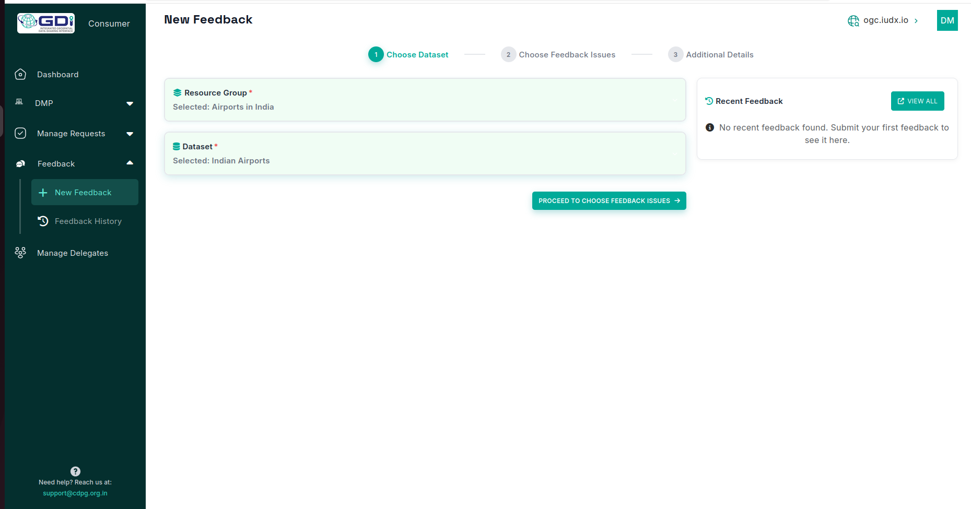Expand the Manage Requests submenu arrow

tap(130, 134)
